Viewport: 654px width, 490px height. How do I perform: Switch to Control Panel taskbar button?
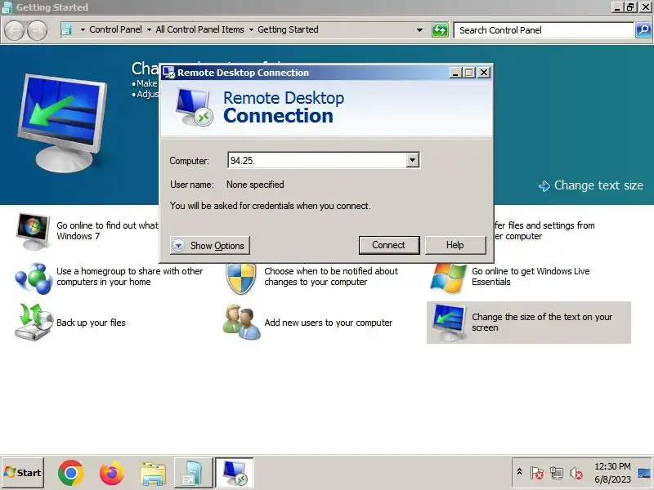click(193, 473)
